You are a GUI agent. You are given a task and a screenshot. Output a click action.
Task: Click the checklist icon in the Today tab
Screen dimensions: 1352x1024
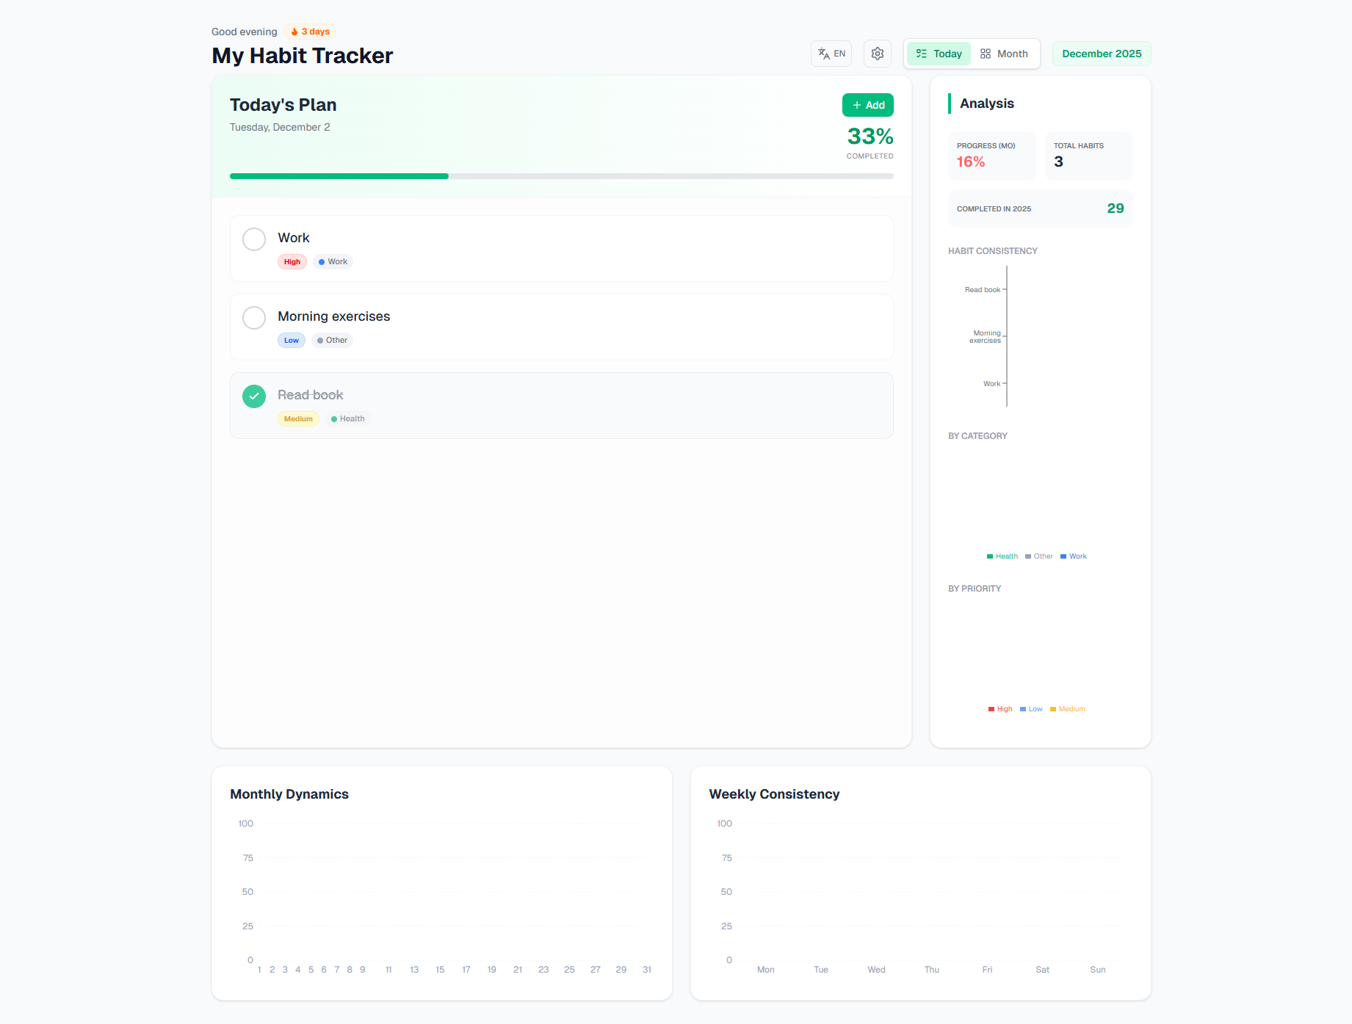[922, 53]
